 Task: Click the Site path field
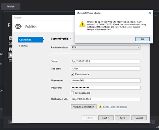pos(106,69)
